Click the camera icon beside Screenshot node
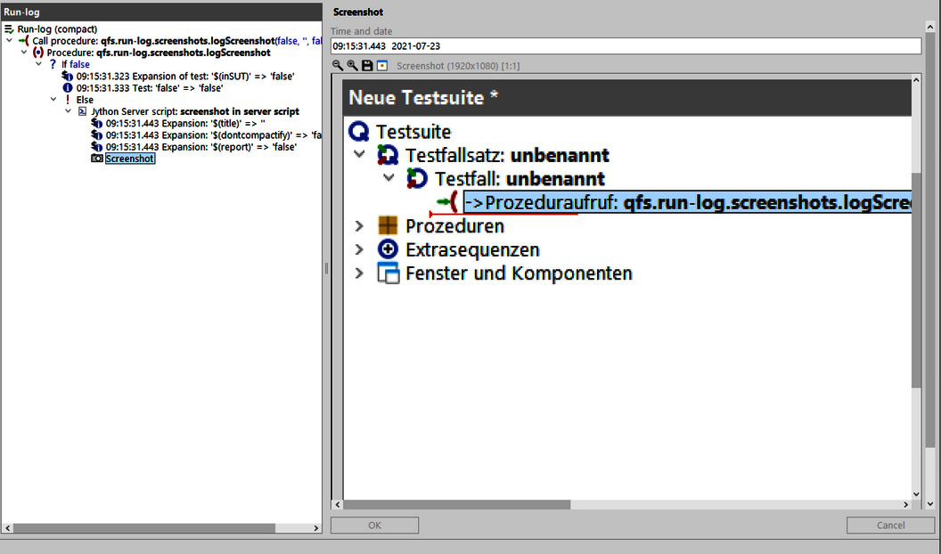941x554 pixels. coord(97,159)
